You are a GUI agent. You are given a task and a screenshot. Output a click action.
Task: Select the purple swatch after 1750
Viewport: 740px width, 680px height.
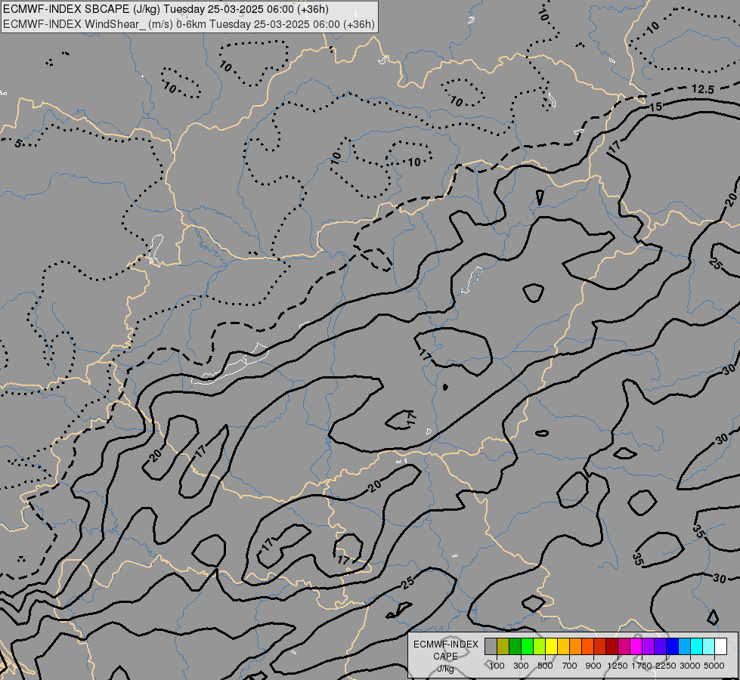click(648, 647)
